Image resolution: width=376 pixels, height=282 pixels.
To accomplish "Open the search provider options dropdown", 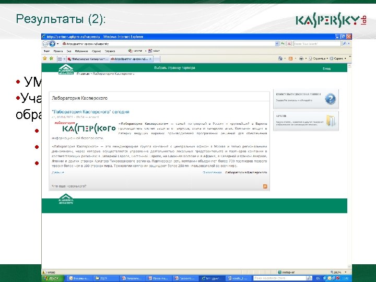I will click(349, 44).
